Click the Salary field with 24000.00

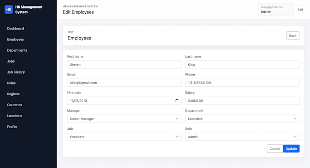pos(242,101)
